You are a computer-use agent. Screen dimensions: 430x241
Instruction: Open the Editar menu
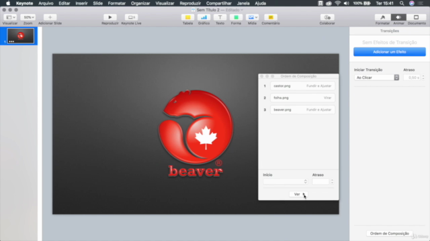64,3
